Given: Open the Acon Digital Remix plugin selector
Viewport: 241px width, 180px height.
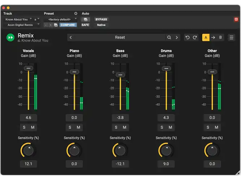Looking at the screenshot, I should click(x=22, y=25).
